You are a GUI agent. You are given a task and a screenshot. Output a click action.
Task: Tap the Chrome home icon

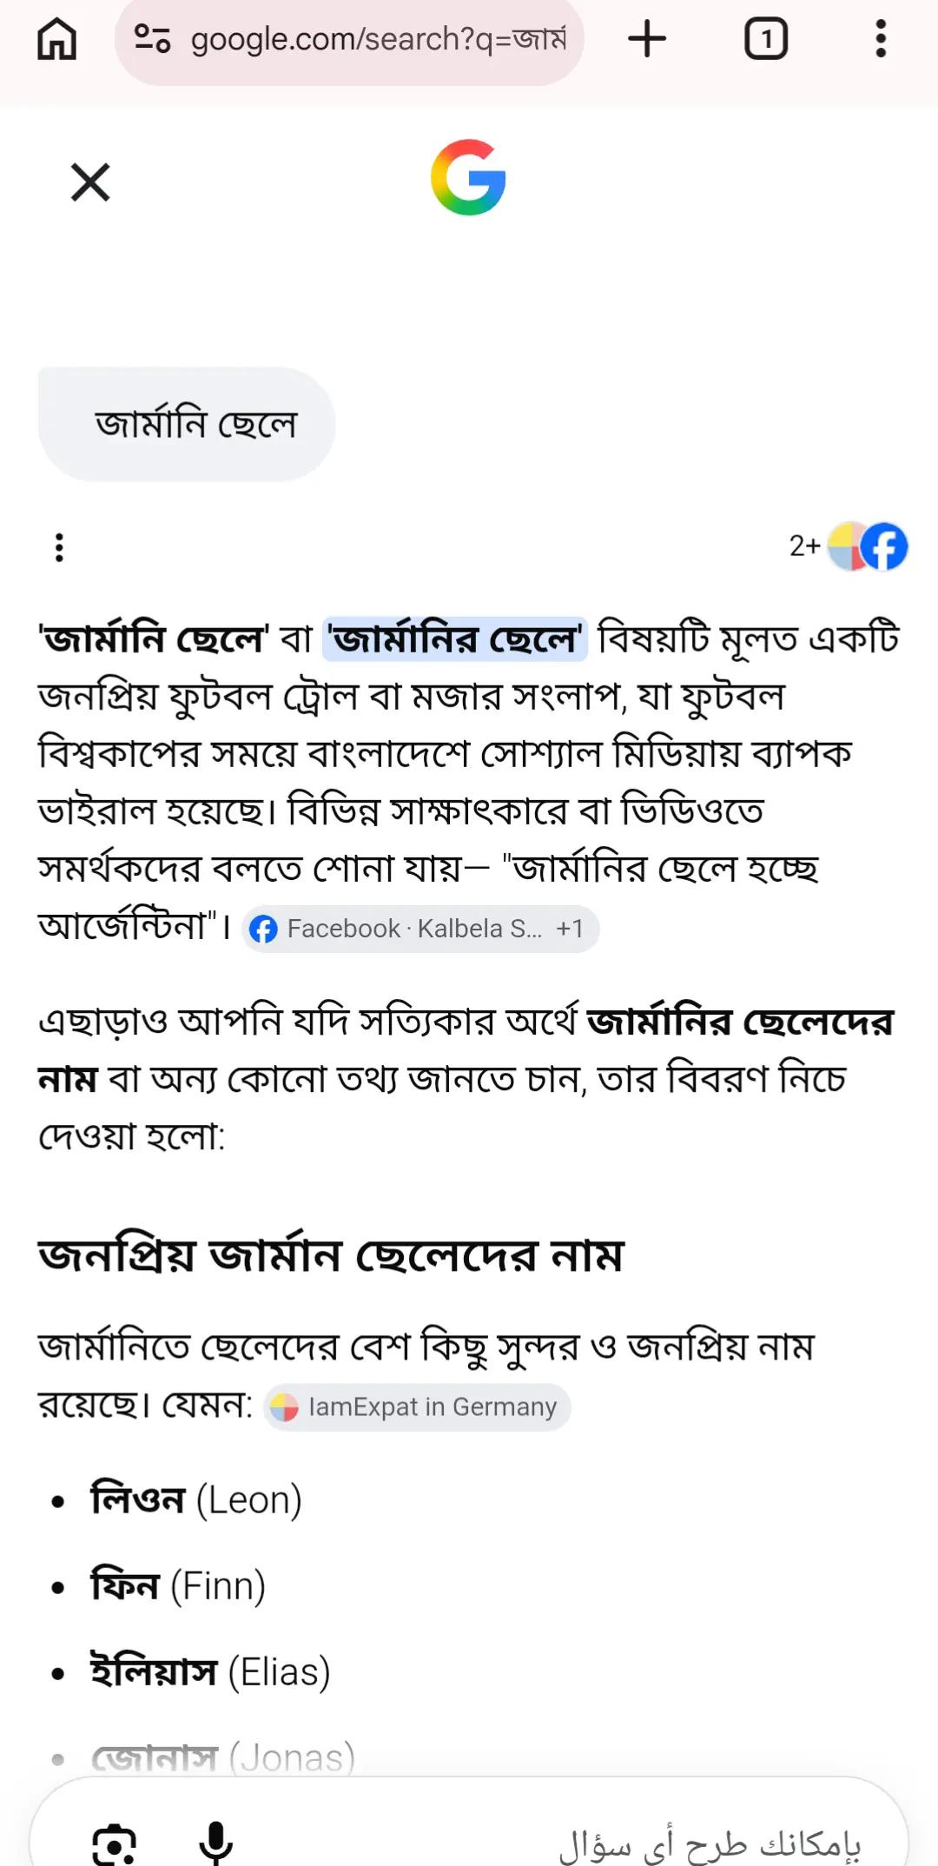coord(57,39)
